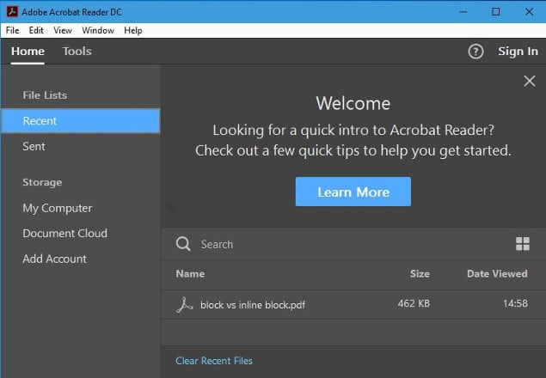Select block vs inline block.pdf file name
This screenshot has height=378, width=546.
(x=253, y=305)
